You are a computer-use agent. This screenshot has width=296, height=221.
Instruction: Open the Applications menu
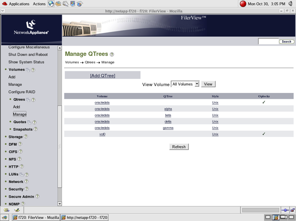(x=19, y=4)
